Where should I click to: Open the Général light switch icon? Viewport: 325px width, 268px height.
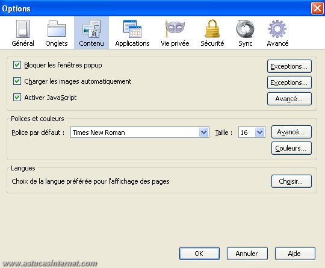(x=23, y=29)
